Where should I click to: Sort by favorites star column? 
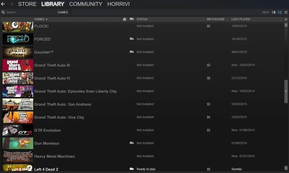pyautogui.click(x=124, y=19)
